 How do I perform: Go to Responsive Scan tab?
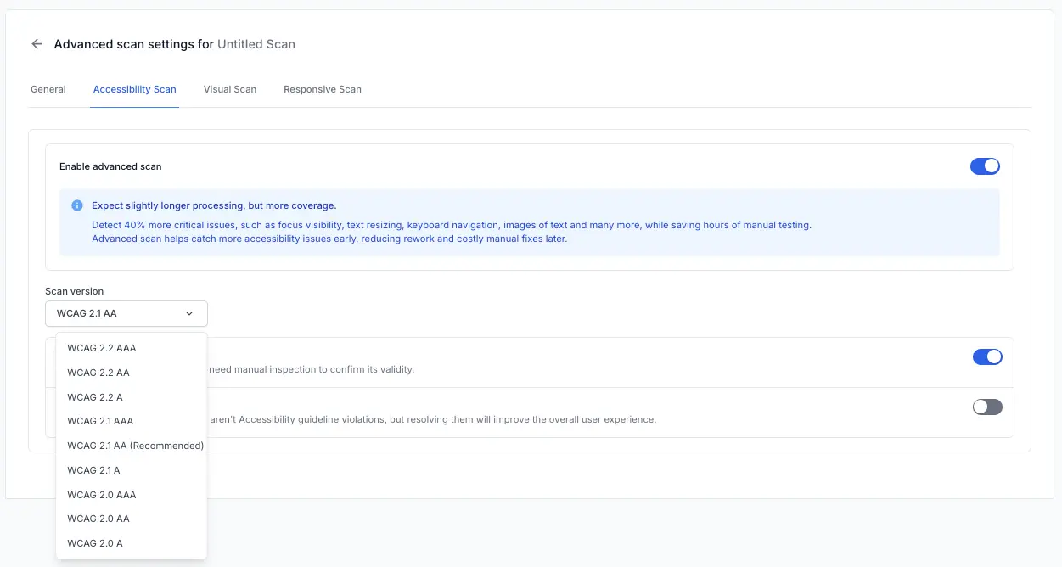click(x=323, y=89)
